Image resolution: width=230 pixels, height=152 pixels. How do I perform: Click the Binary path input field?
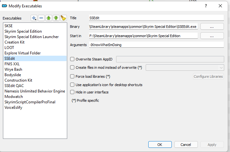tap(143, 27)
